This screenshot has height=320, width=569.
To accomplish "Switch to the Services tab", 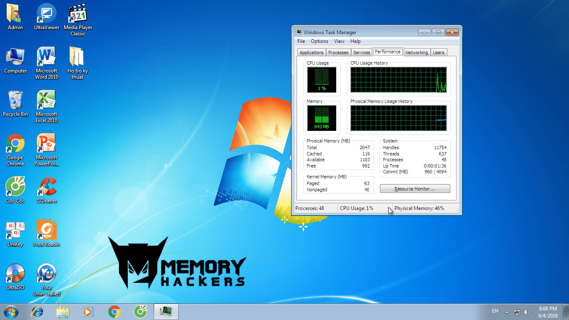I will (362, 52).
